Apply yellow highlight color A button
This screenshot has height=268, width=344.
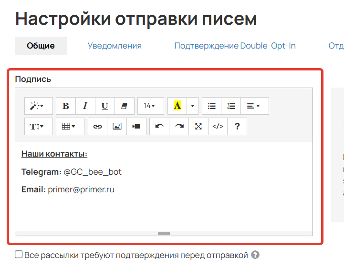tap(177, 106)
